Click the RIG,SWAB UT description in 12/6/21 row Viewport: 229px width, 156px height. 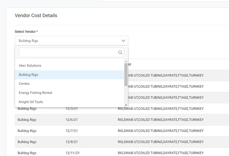click(x=161, y=120)
